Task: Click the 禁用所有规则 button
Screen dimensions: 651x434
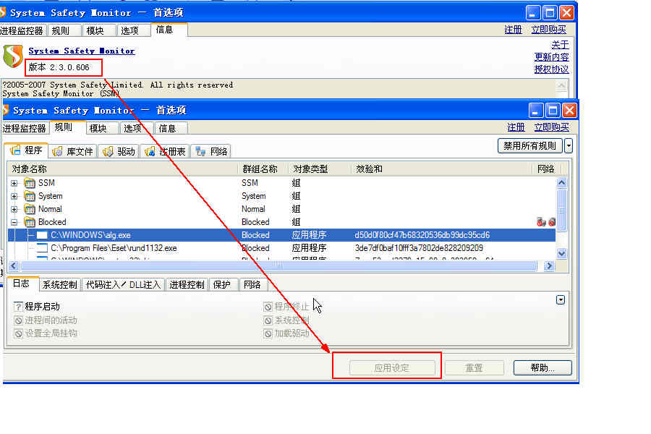Action: pyautogui.click(x=529, y=146)
